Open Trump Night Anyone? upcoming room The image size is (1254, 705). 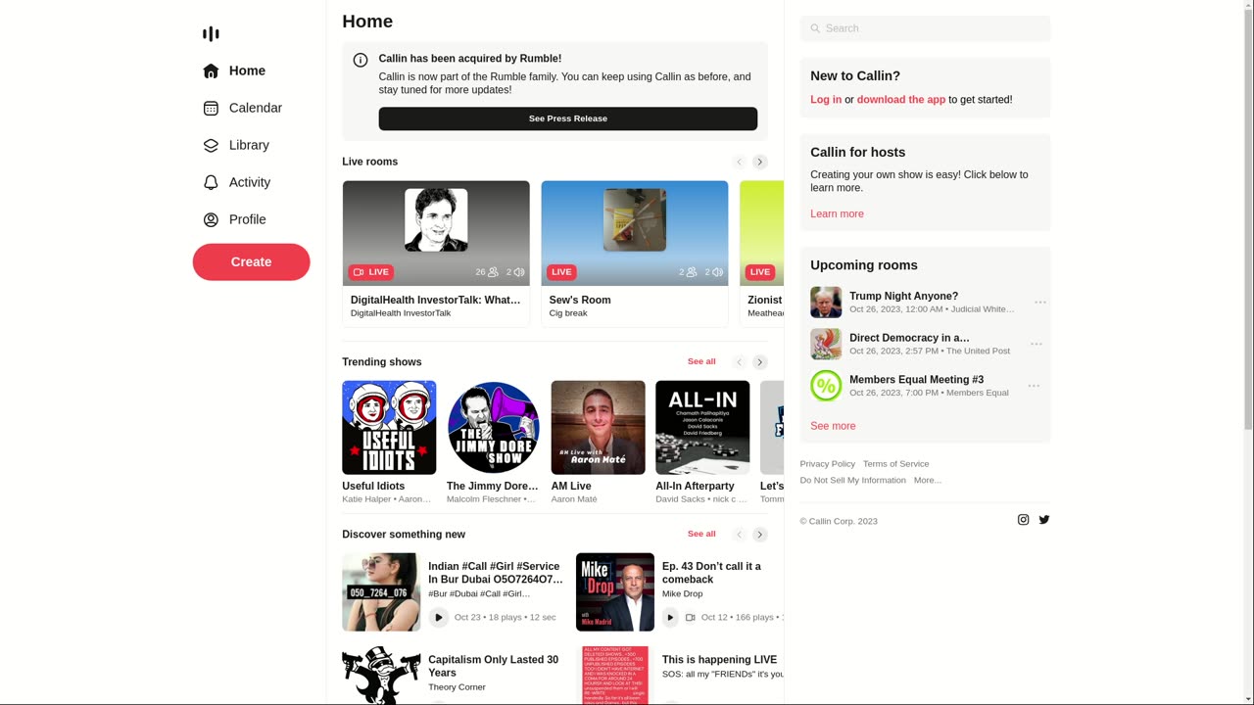pyautogui.click(x=903, y=296)
